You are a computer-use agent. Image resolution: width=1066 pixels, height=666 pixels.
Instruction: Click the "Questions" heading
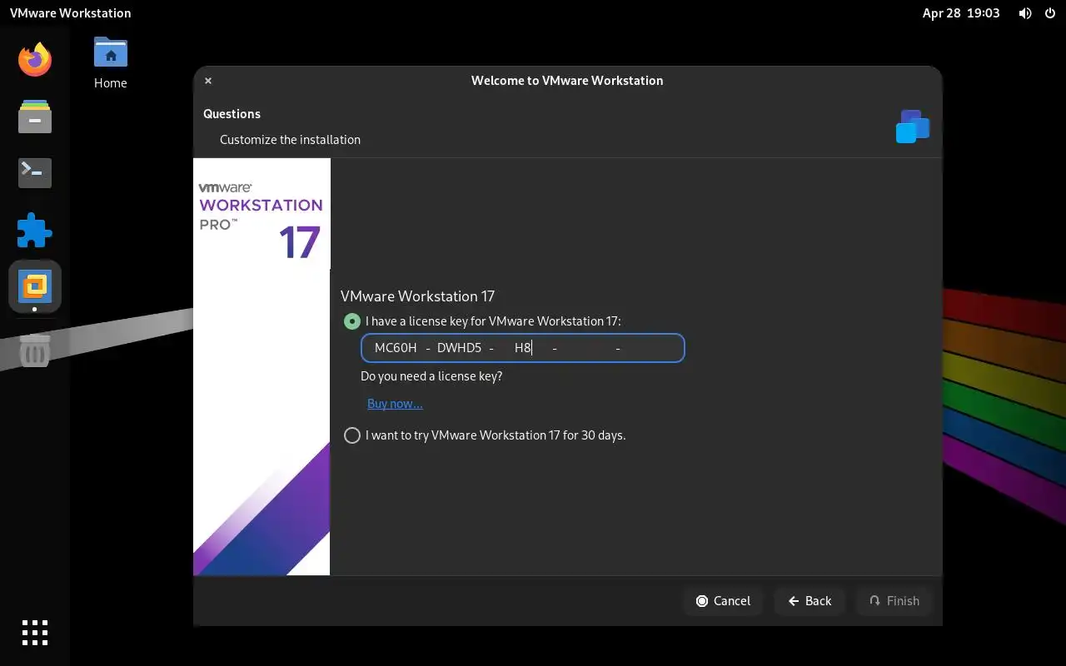pyautogui.click(x=232, y=114)
